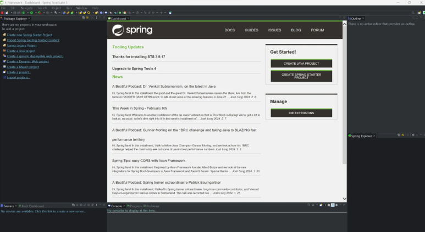The width and height of the screenshot is (425, 232).
Task: Open the Navigate menu
Action: (x=26, y=8)
